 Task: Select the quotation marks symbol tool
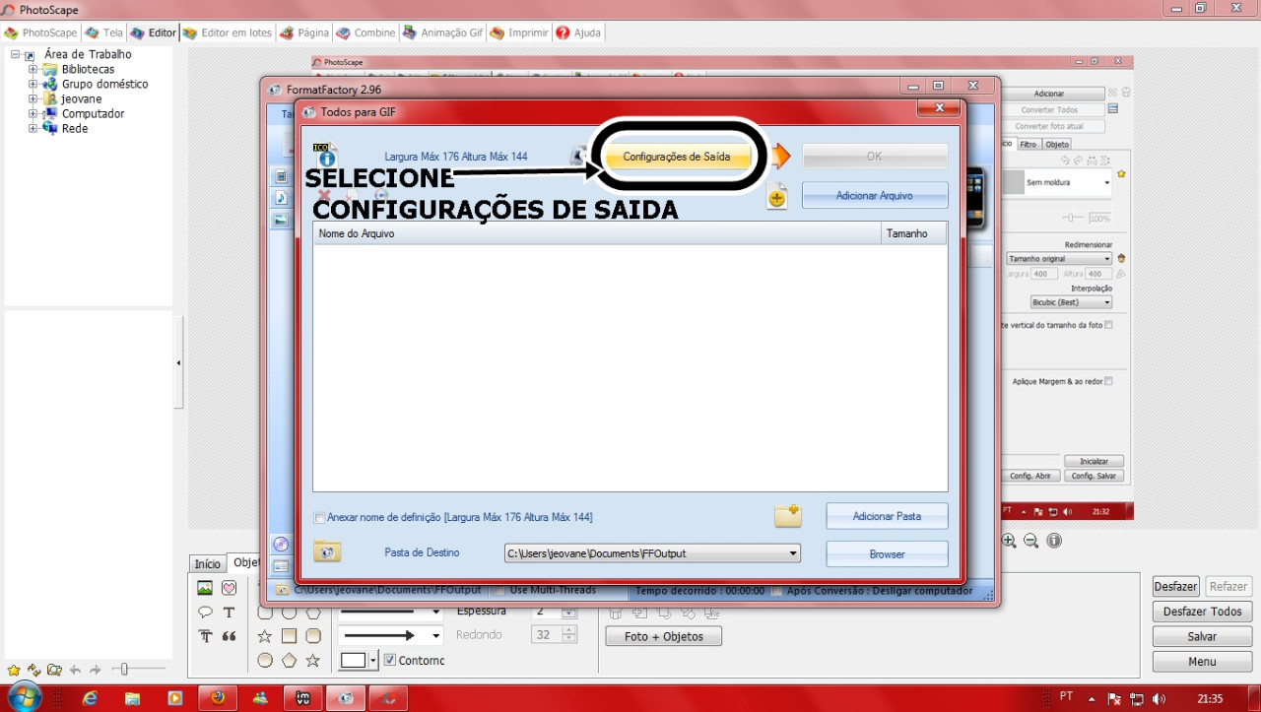[229, 636]
